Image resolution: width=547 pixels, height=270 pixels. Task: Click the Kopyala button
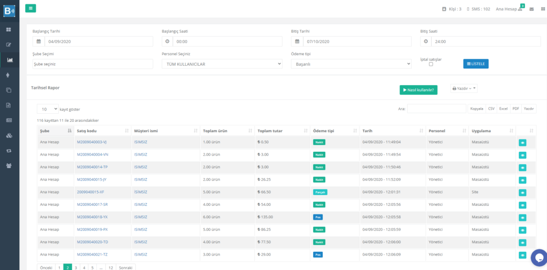(476, 109)
